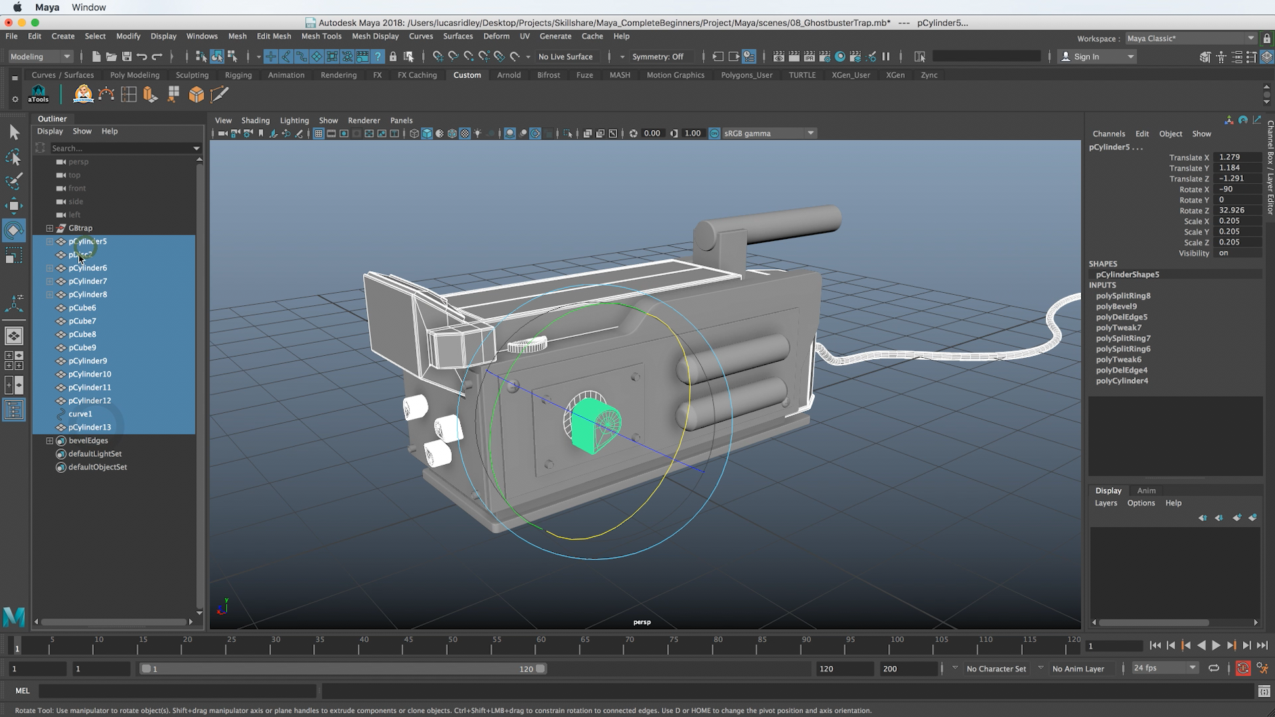Choose the Select arrow tool
This screenshot has width=1275, height=717.
(13, 133)
